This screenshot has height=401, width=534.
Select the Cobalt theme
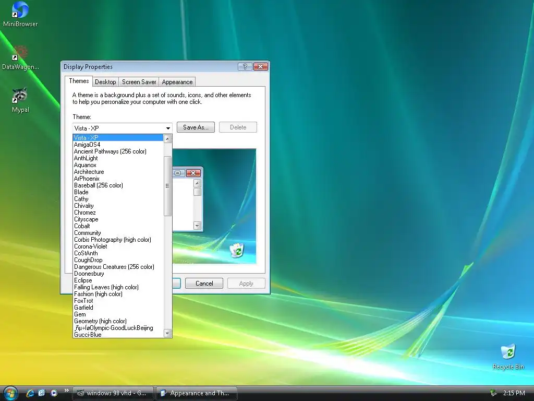(118, 226)
